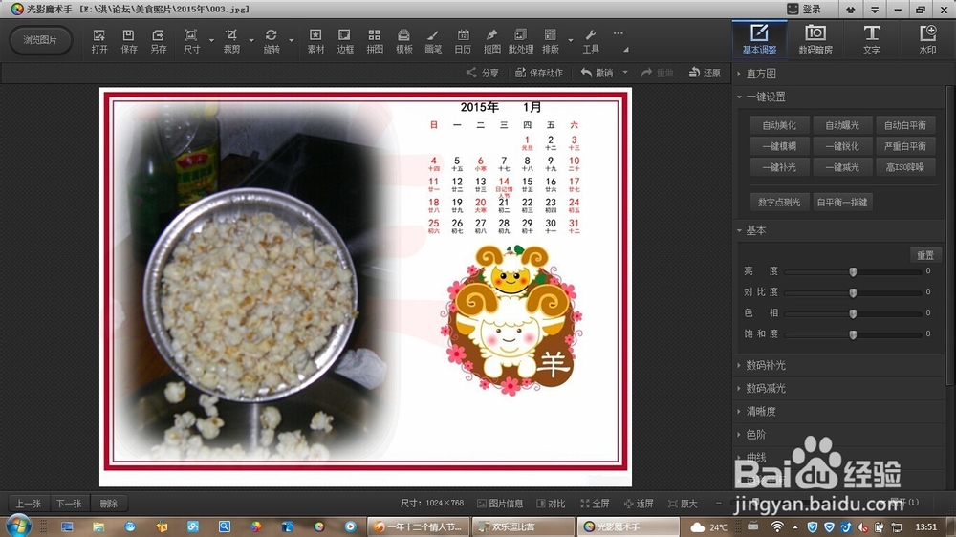Open 尺寸 dropdown arrow
The width and height of the screenshot is (956, 537).
[x=211, y=41]
